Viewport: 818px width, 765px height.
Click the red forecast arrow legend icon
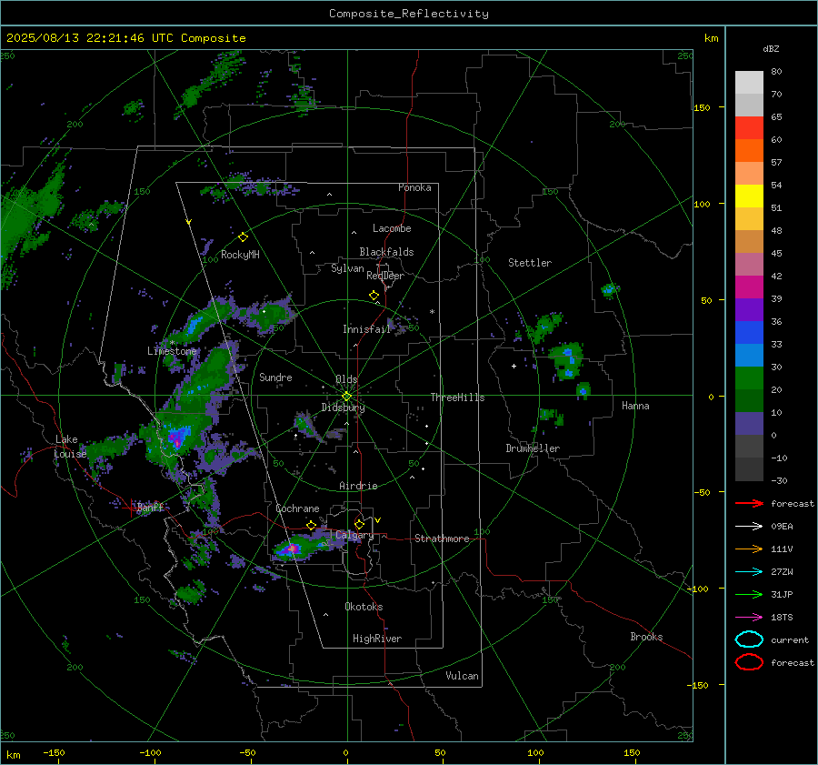coord(749,503)
